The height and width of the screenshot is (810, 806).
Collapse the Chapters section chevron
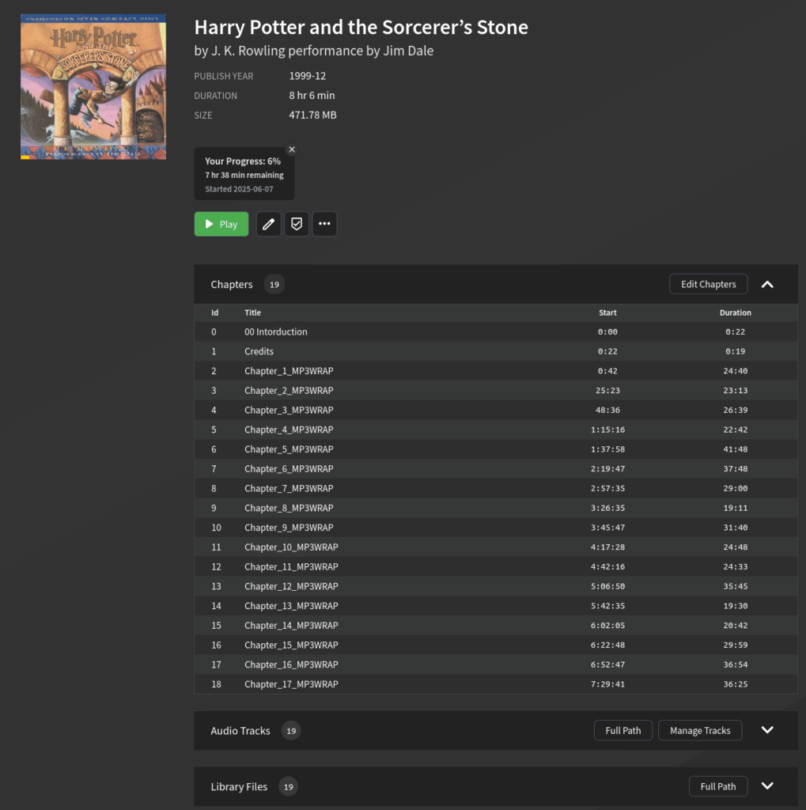pyautogui.click(x=767, y=285)
